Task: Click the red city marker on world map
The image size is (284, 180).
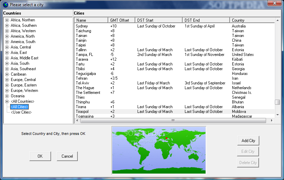Action: tap(166, 138)
